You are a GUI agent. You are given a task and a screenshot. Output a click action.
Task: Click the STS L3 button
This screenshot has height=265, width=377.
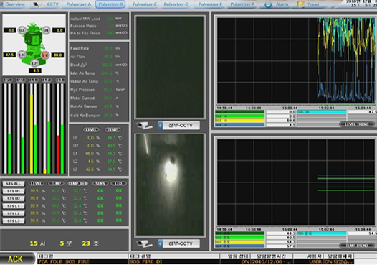pyautogui.click(x=14, y=221)
